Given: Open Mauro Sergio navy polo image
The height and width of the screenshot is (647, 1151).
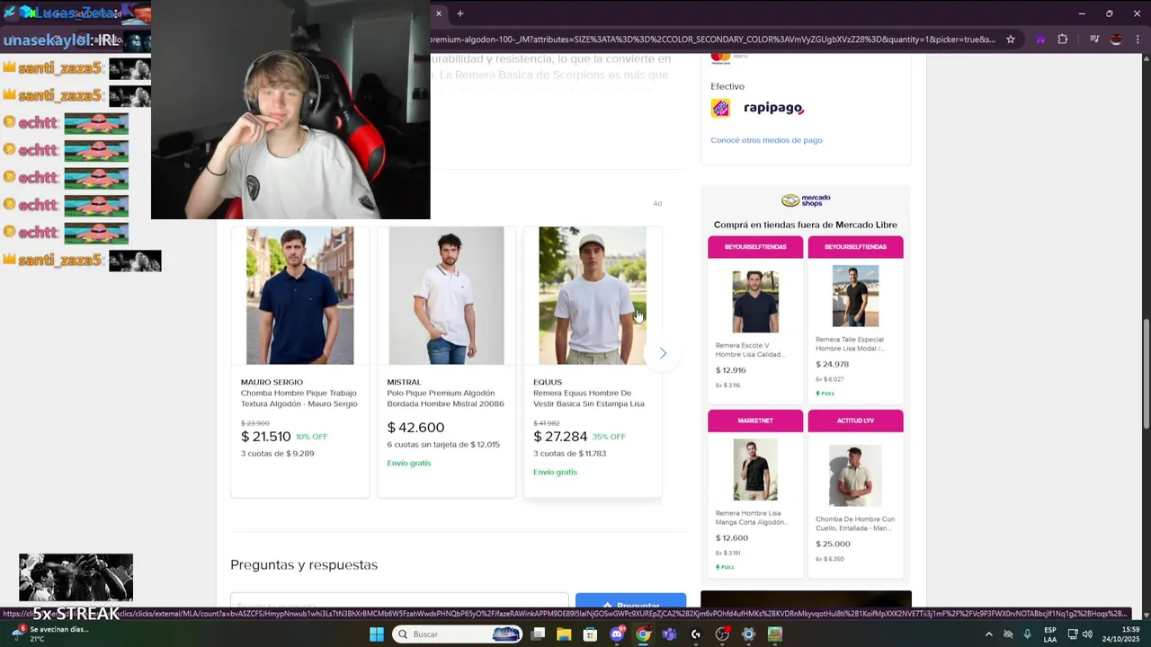Looking at the screenshot, I should pos(300,296).
